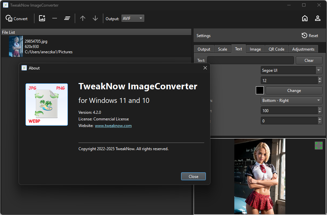This screenshot has width=327, height=215.
Task: Decrease font size 12 with down stepper
Action: [x=320, y=82]
